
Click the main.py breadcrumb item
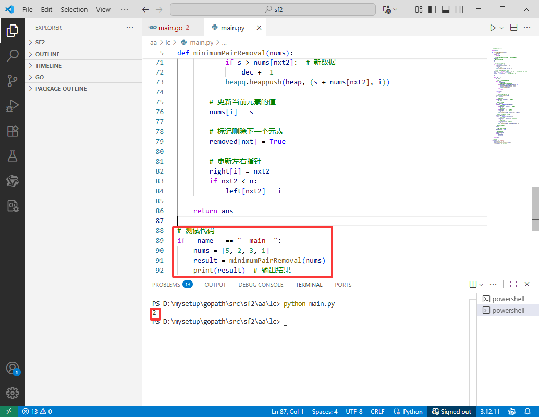click(x=198, y=43)
